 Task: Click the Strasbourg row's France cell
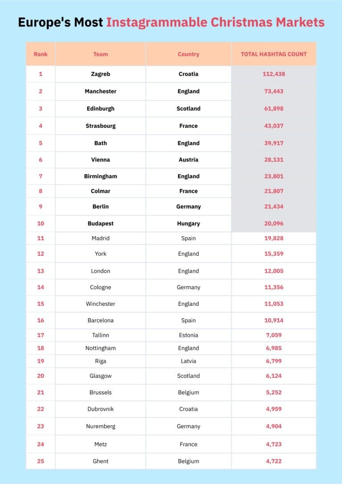click(188, 126)
